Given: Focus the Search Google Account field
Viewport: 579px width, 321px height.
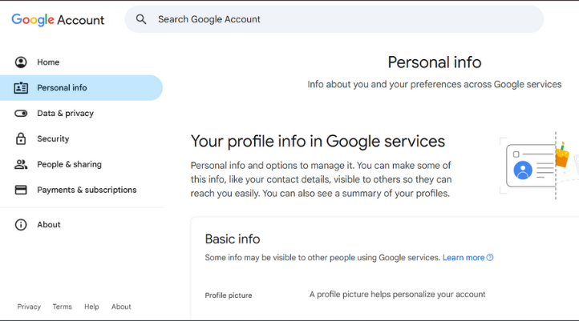Looking at the screenshot, I should (334, 19).
